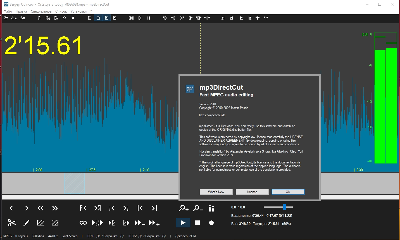Step forward with the single right chevron
Screen dimensions: 400x240
[27, 208]
